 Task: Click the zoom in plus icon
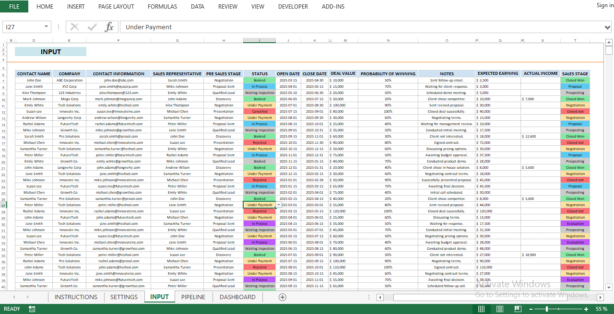586,309
